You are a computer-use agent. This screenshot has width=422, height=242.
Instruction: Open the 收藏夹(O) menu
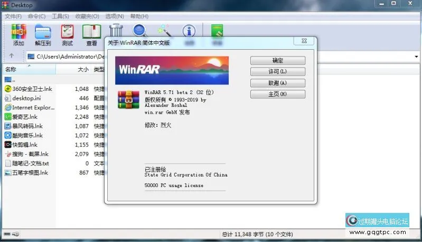pyautogui.click(x=87, y=16)
